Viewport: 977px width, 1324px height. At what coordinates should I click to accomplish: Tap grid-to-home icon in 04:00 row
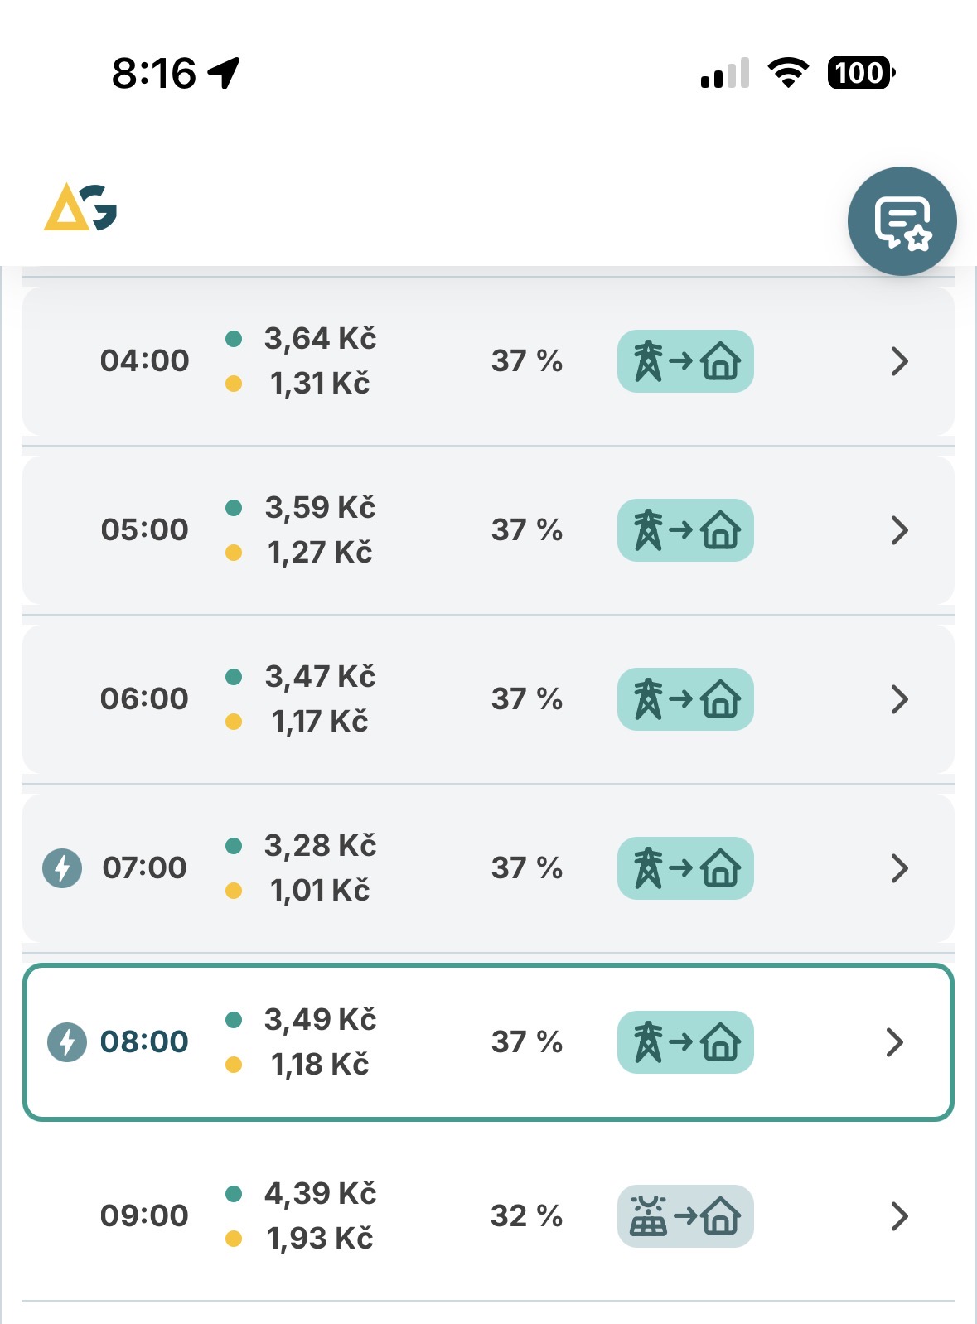click(x=685, y=361)
